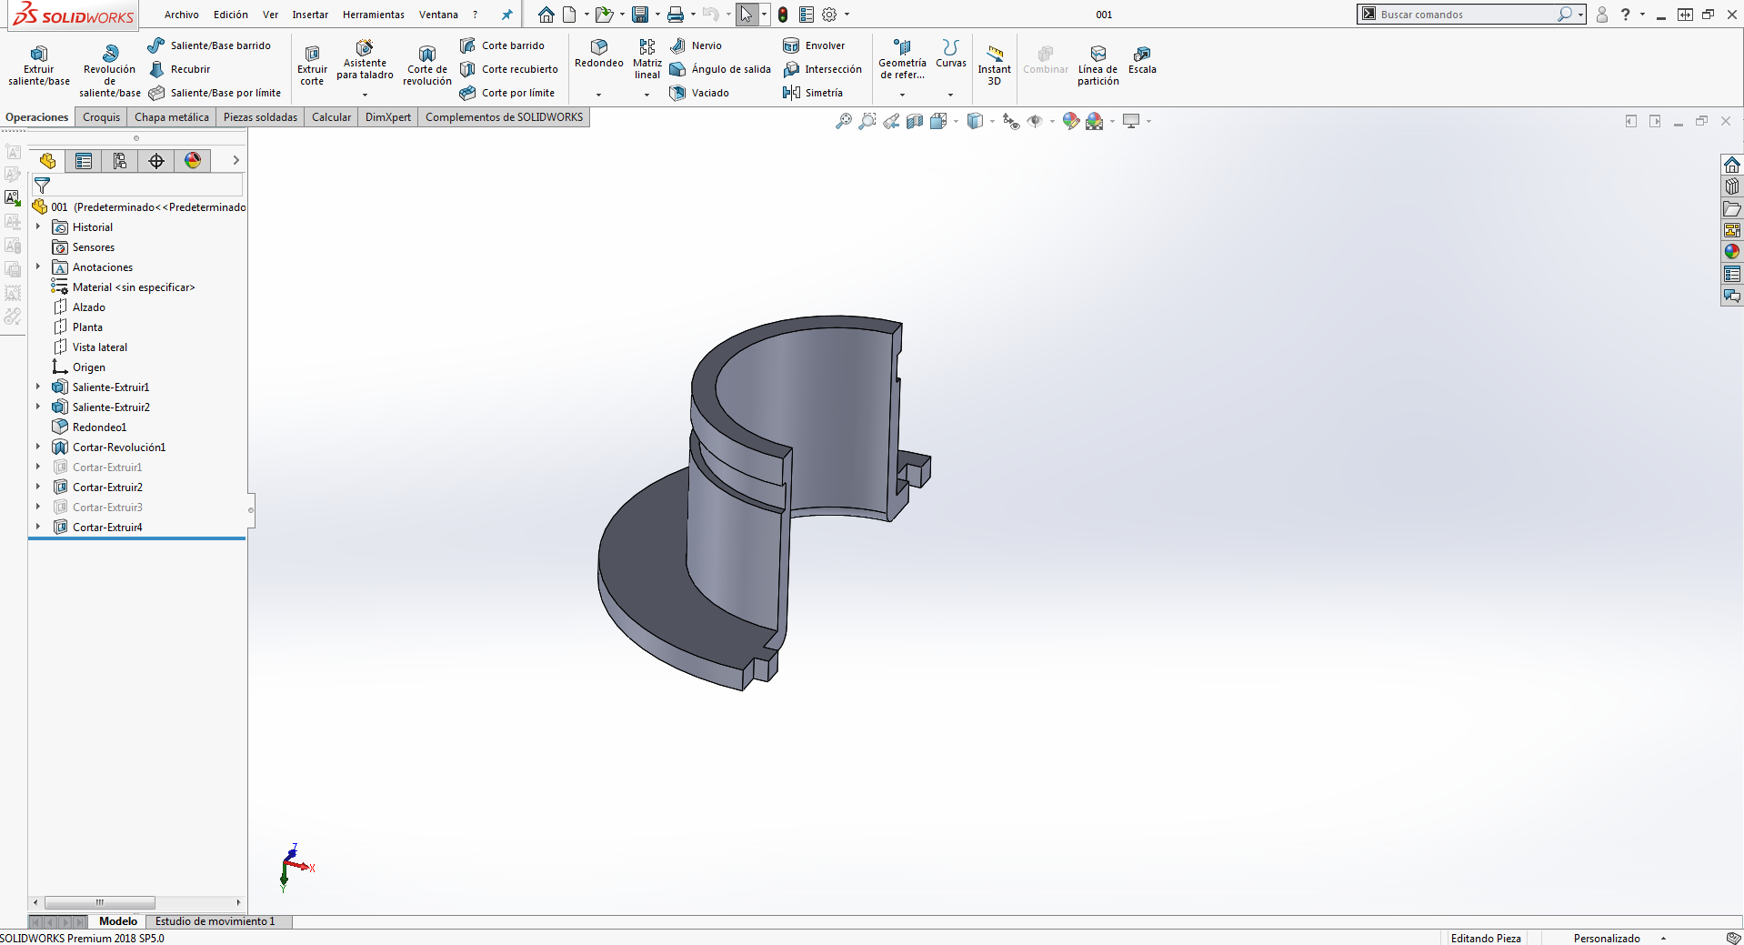This screenshot has height=945, width=1744.
Task: Open the appearance color sphere in viewport toolbar
Action: click(x=1071, y=121)
